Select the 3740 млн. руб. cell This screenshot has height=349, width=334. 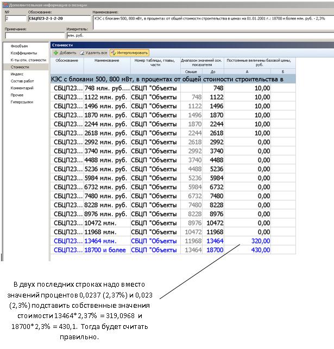pyautogui.click(x=107, y=151)
